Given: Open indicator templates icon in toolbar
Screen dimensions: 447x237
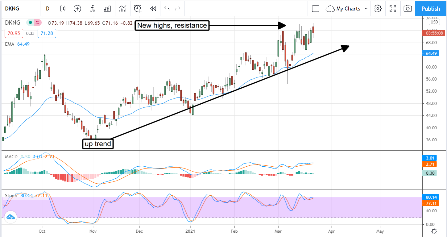Looking at the screenshot, I should point(122,9).
